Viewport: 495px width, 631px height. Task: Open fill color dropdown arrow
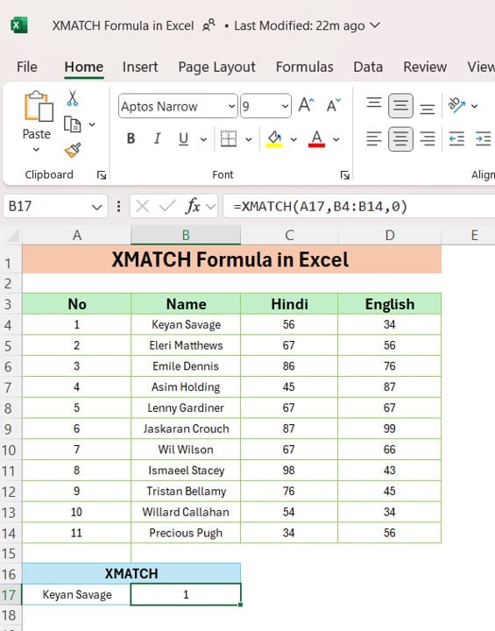click(293, 139)
